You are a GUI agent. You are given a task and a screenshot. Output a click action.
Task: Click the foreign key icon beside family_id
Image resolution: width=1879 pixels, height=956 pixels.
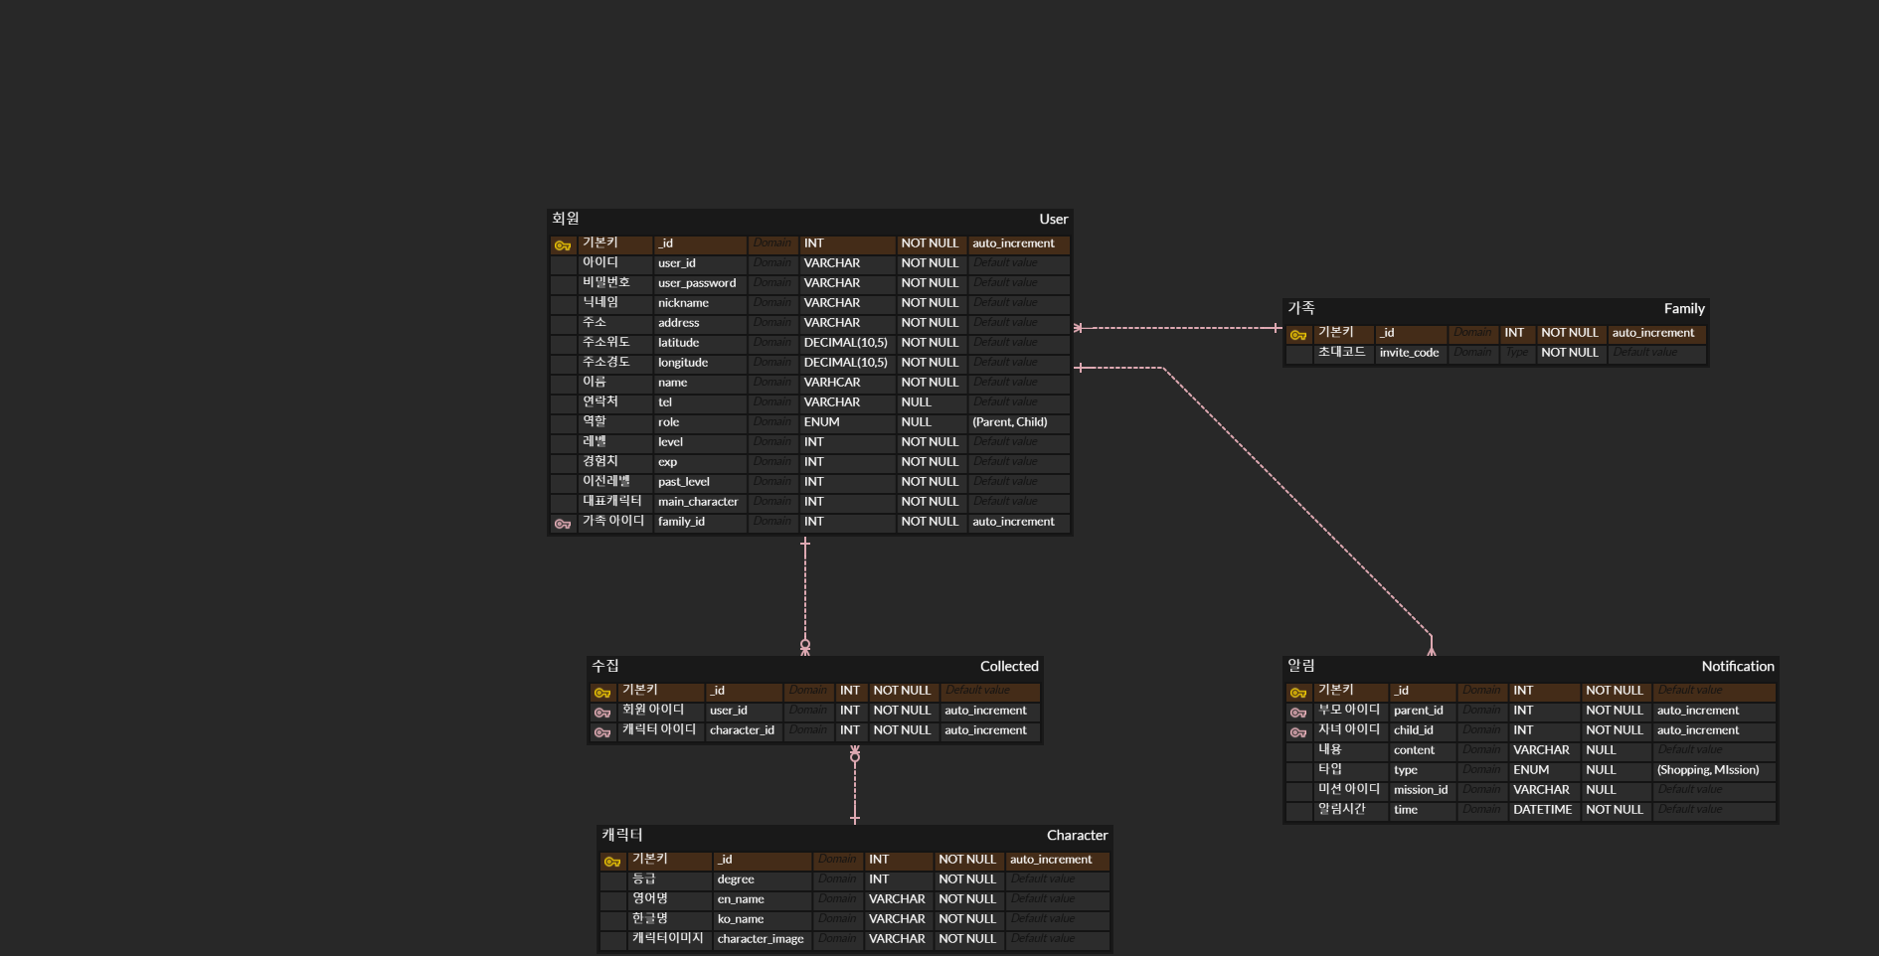(563, 524)
